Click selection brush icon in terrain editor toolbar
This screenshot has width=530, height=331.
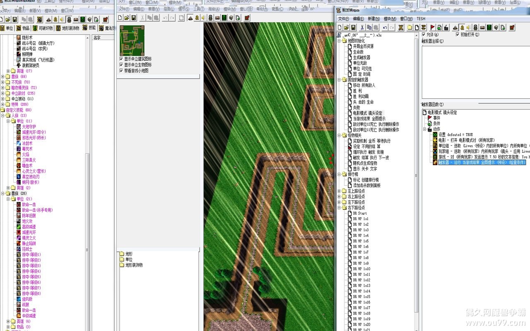click(x=181, y=18)
